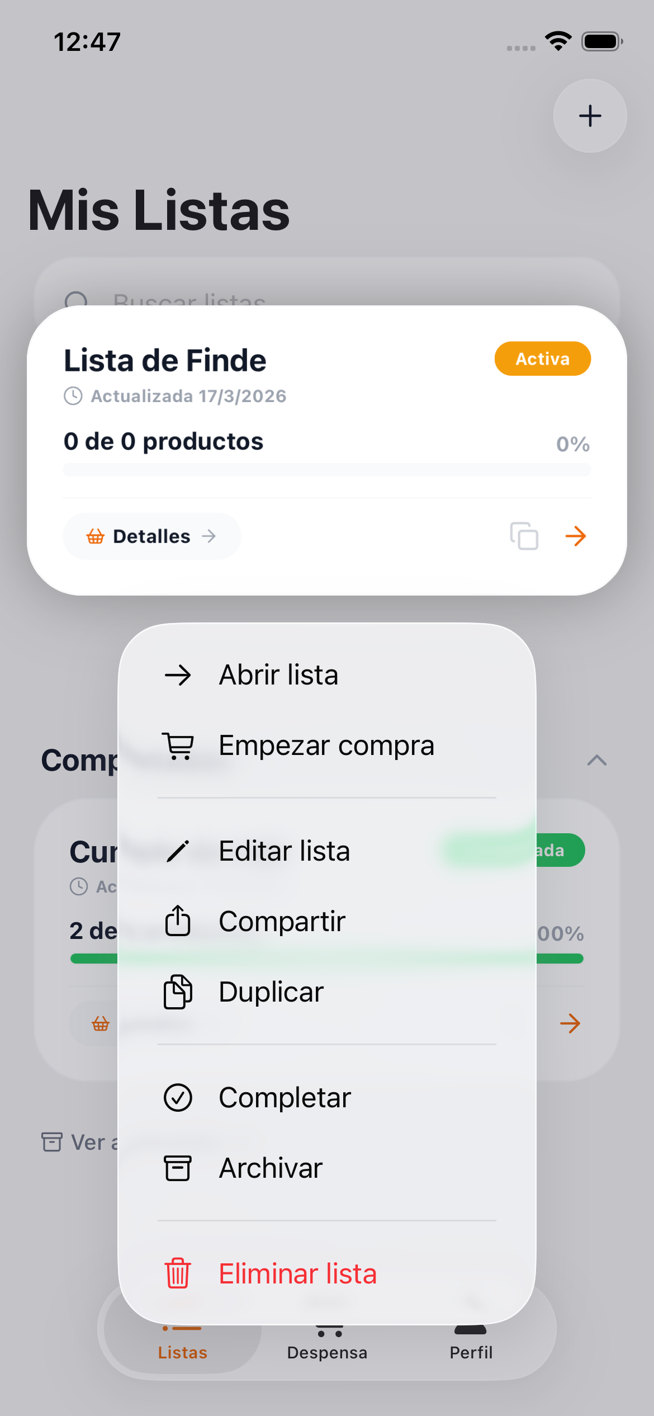
Task: Tap the Activa status badge
Action: point(542,358)
